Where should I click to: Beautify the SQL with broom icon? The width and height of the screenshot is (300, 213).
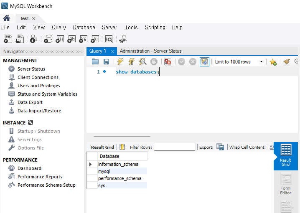pyautogui.click(x=286, y=61)
